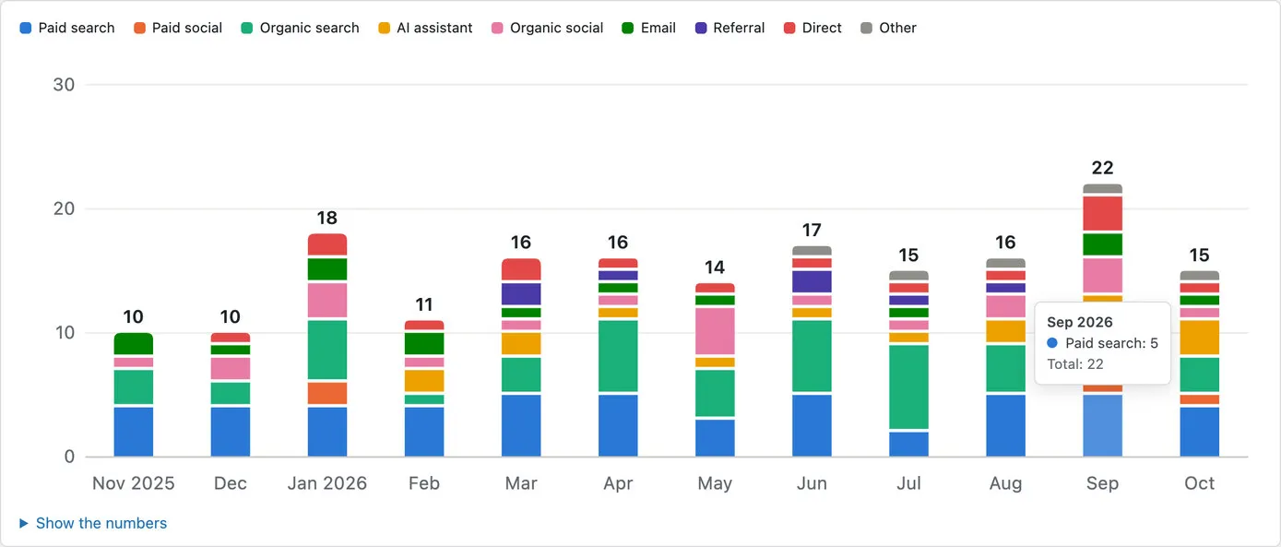Hide the Direct legend series
This screenshot has width=1281, height=547.
pyautogui.click(x=812, y=28)
